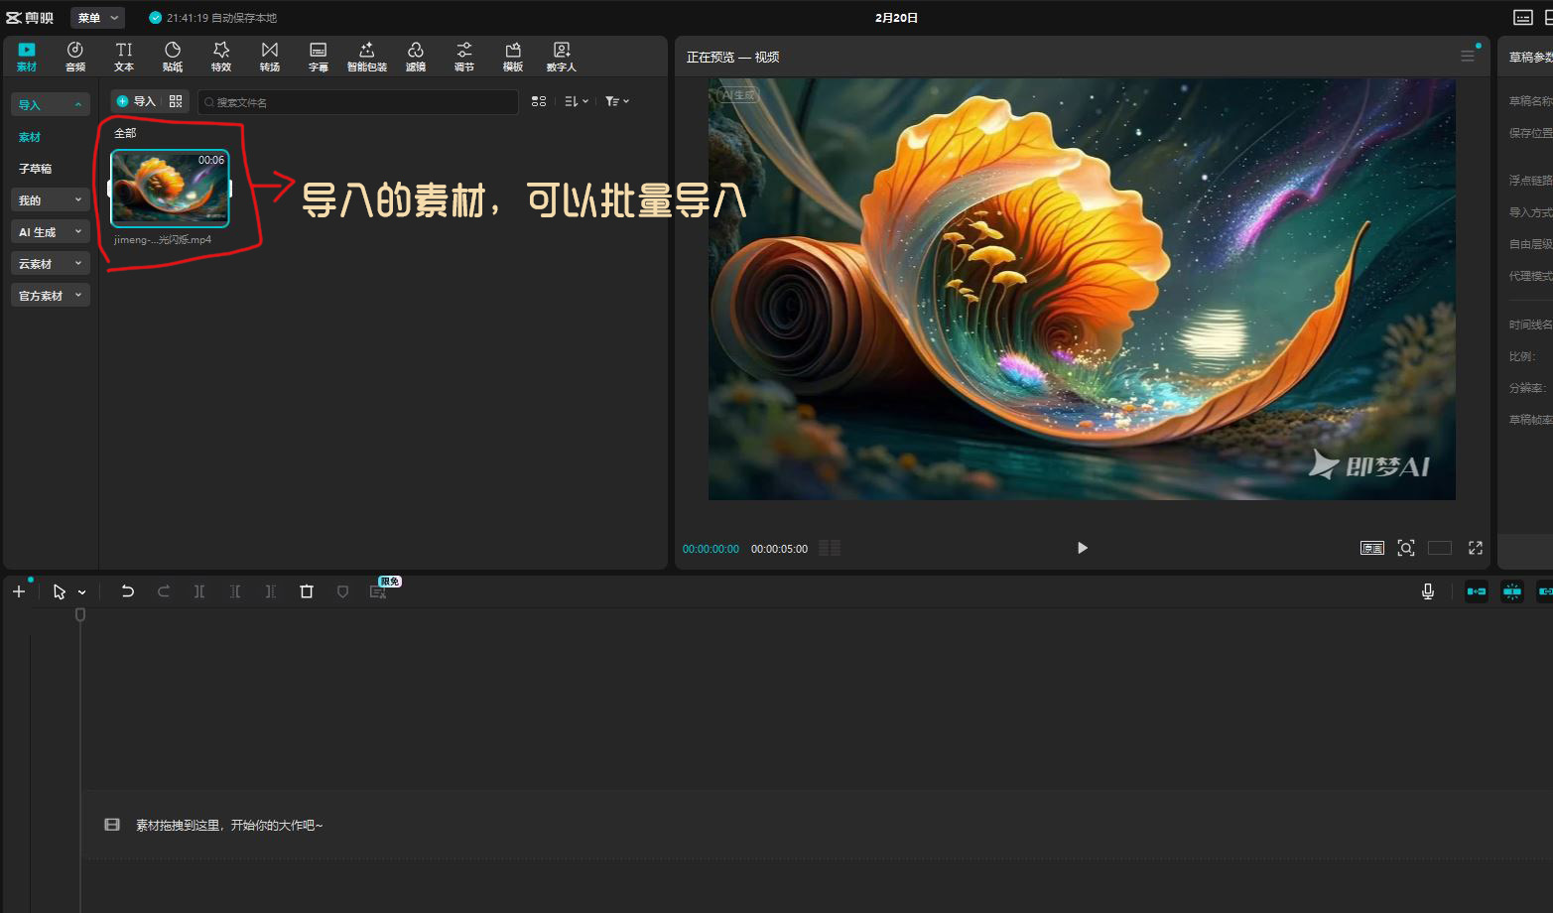Click the 导入 import button
The width and height of the screenshot is (1553, 913).
(x=136, y=101)
